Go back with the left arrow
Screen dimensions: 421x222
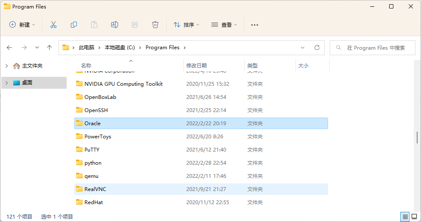coord(9,48)
